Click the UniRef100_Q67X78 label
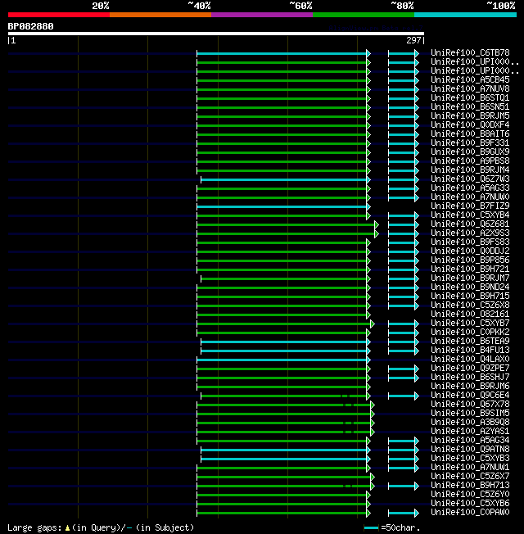The height and width of the screenshot is (534, 524). pos(470,405)
